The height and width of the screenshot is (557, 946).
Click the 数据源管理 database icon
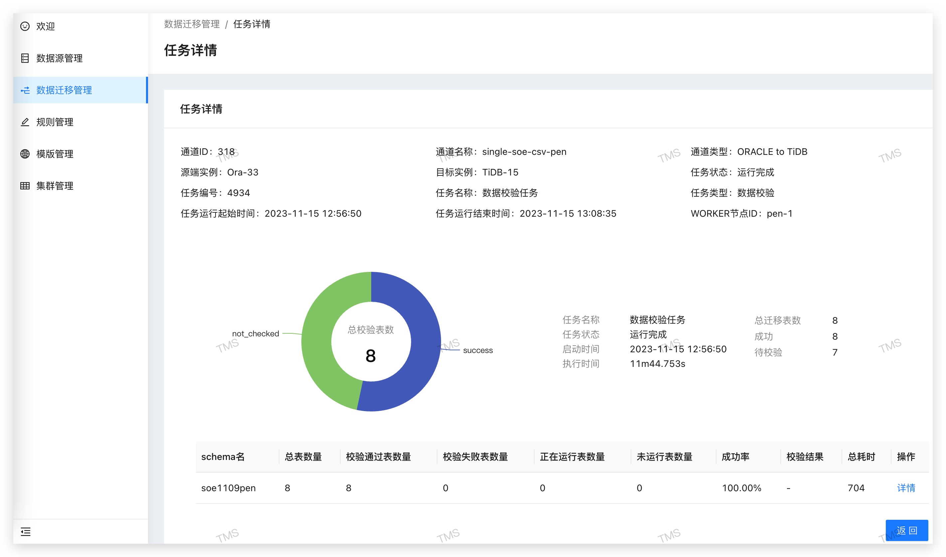(x=25, y=58)
